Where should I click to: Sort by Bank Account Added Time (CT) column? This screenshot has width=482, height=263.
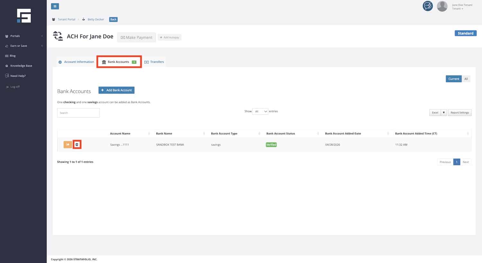coord(432,134)
